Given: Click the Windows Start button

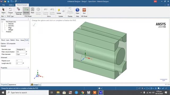Looking at the screenshot, I should tap(3, 93).
